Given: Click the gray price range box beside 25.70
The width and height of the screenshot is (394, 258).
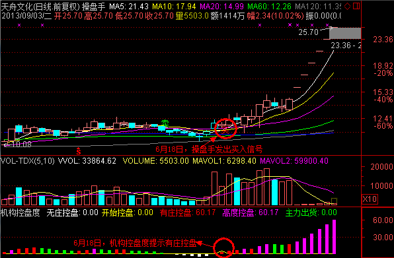Looking at the screenshot, I should point(345,34).
